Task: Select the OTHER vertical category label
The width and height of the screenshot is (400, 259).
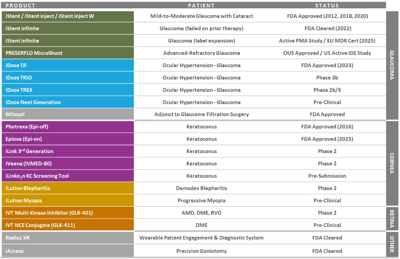Action: (392, 244)
